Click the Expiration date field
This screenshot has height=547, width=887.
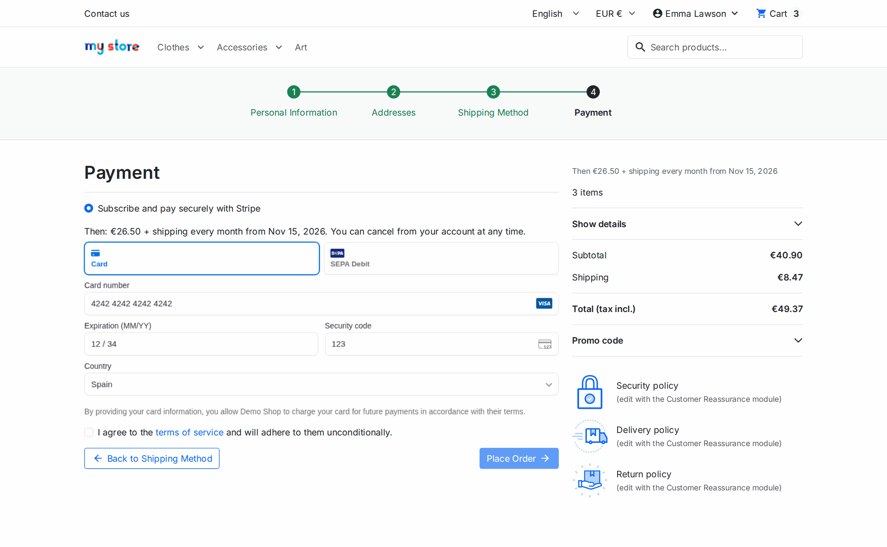(201, 344)
